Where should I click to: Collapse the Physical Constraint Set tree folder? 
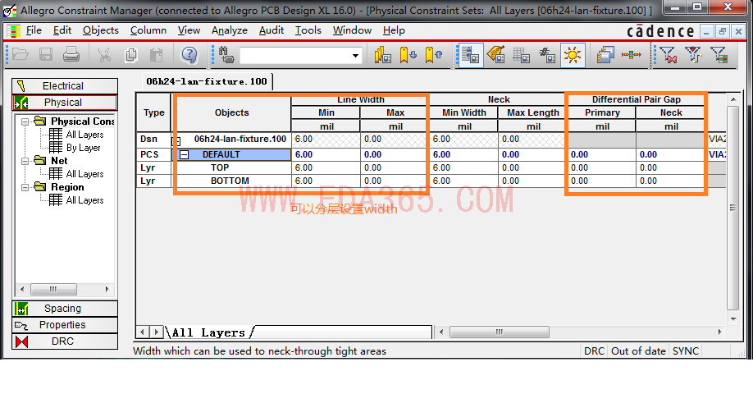point(25,121)
